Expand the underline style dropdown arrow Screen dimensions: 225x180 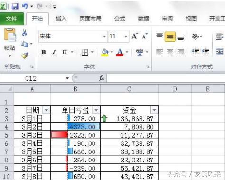(x=72, y=52)
